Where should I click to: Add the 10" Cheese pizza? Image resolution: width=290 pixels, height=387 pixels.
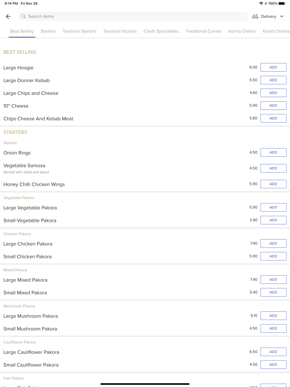pos(273,106)
